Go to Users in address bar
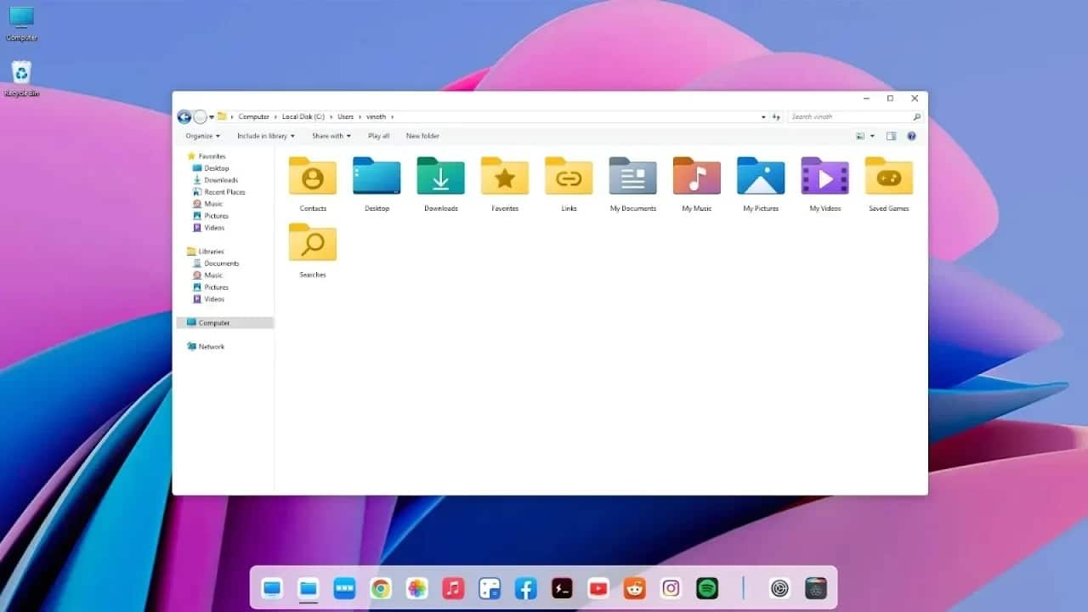Viewport: 1088px width, 612px height. (345, 117)
